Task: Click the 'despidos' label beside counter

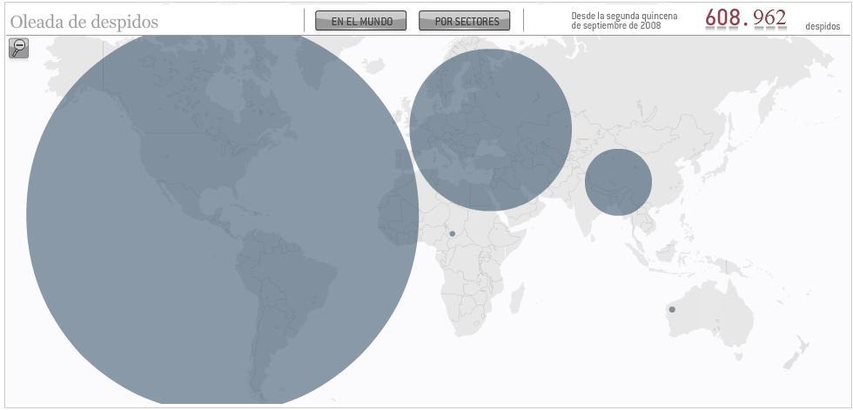Action: [823, 27]
